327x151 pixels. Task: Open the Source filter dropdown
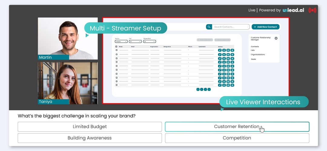click(121, 41)
